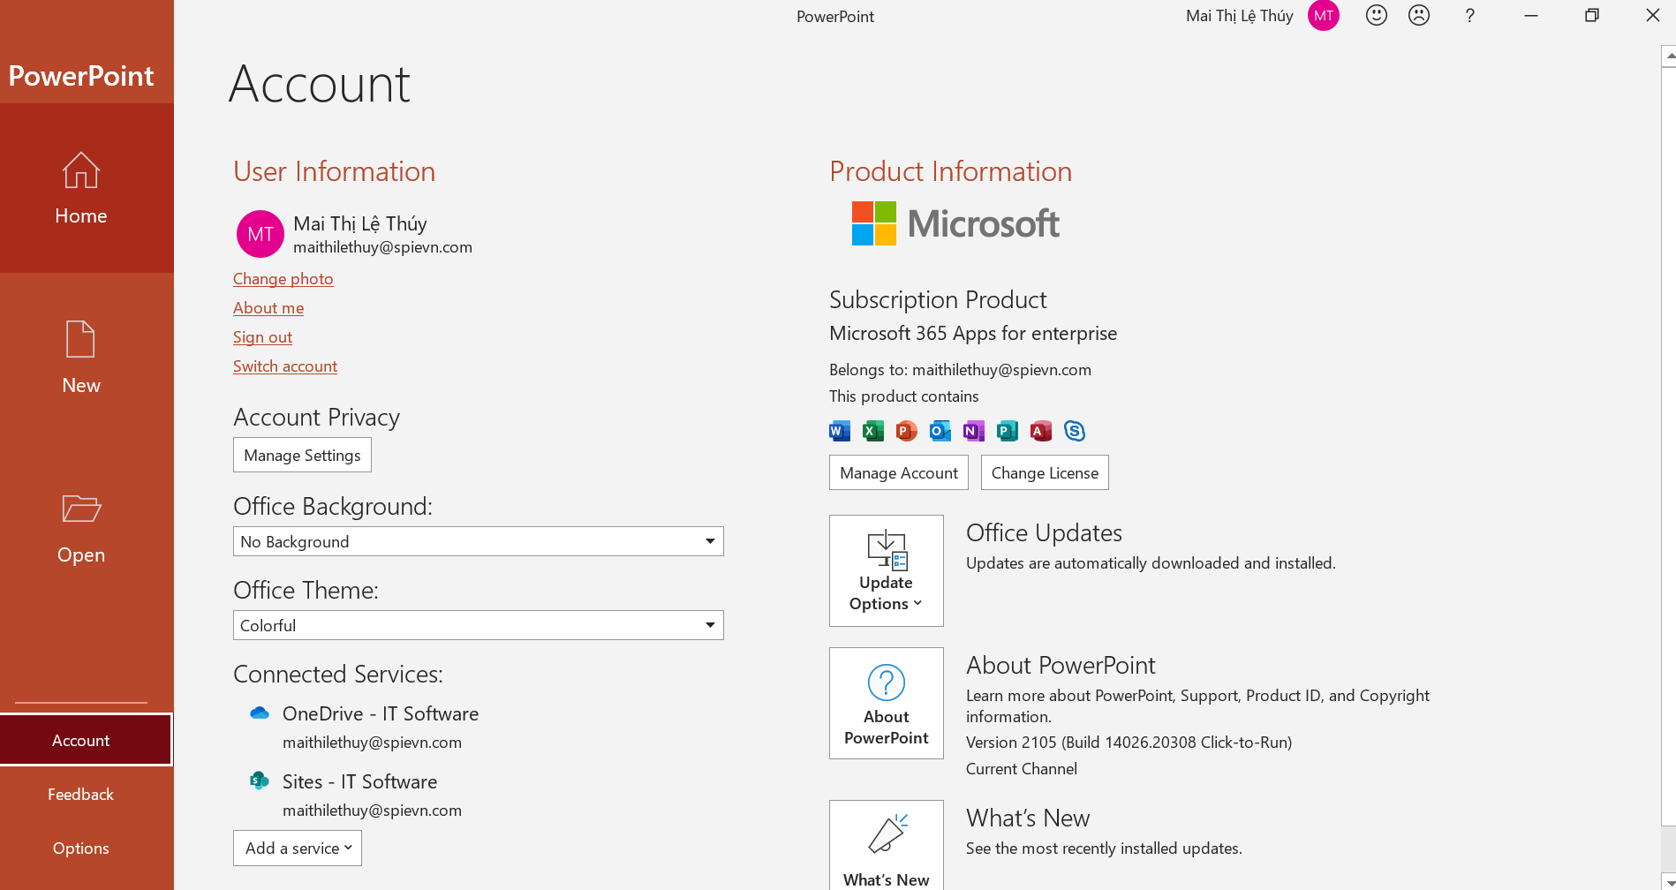Viewport: 1676px width, 890px height.
Task: Open Help question mark icon
Action: tap(1470, 15)
